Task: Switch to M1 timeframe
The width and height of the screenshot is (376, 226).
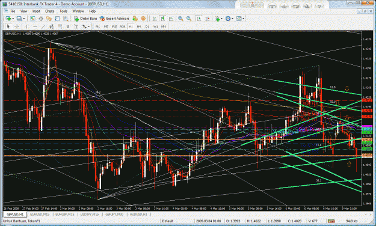Action: point(97,26)
